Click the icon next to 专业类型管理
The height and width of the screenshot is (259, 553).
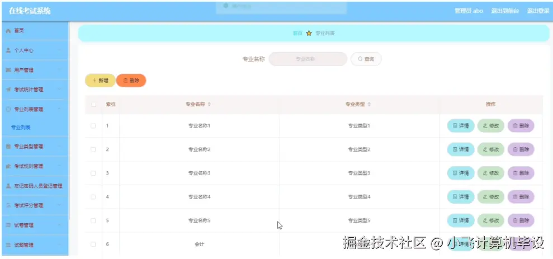(8, 147)
